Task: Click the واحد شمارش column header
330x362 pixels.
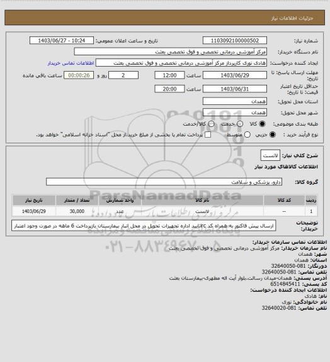Action: [120, 200]
